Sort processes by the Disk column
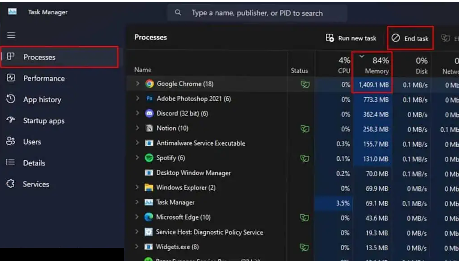 (x=422, y=65)
